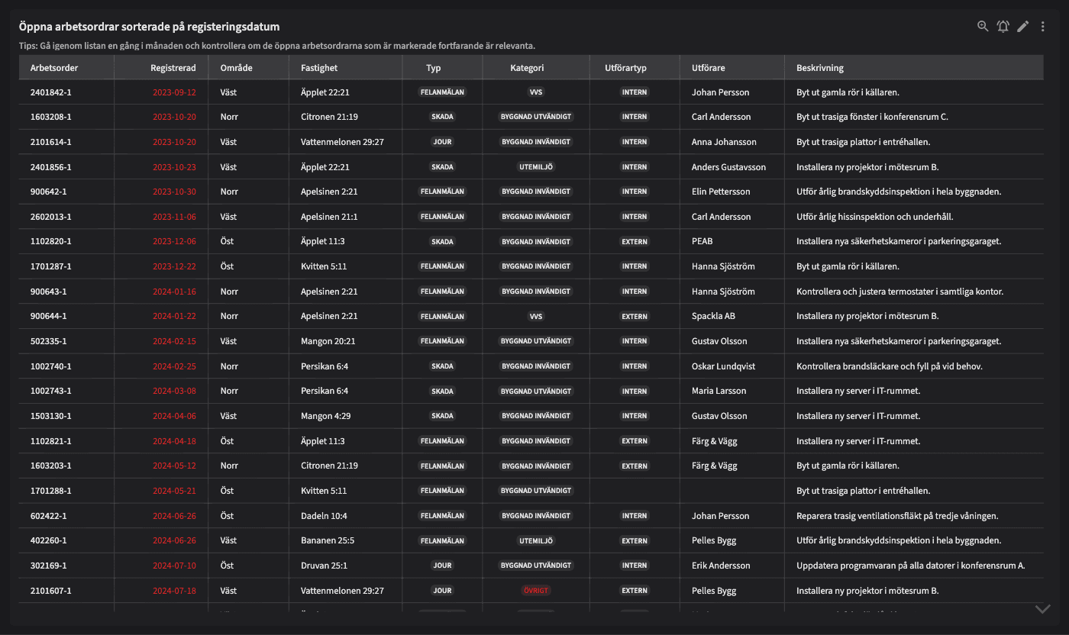Open work order 602422-1
The height and width of the screenshot is (635, 1069).
pyautogui.click(x=49, y=516)
